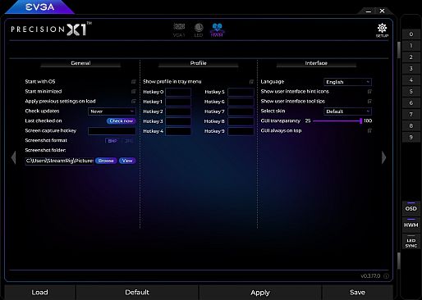Enable GUI always on top
The width and height of the screenshot is (422, 300).
369,130
